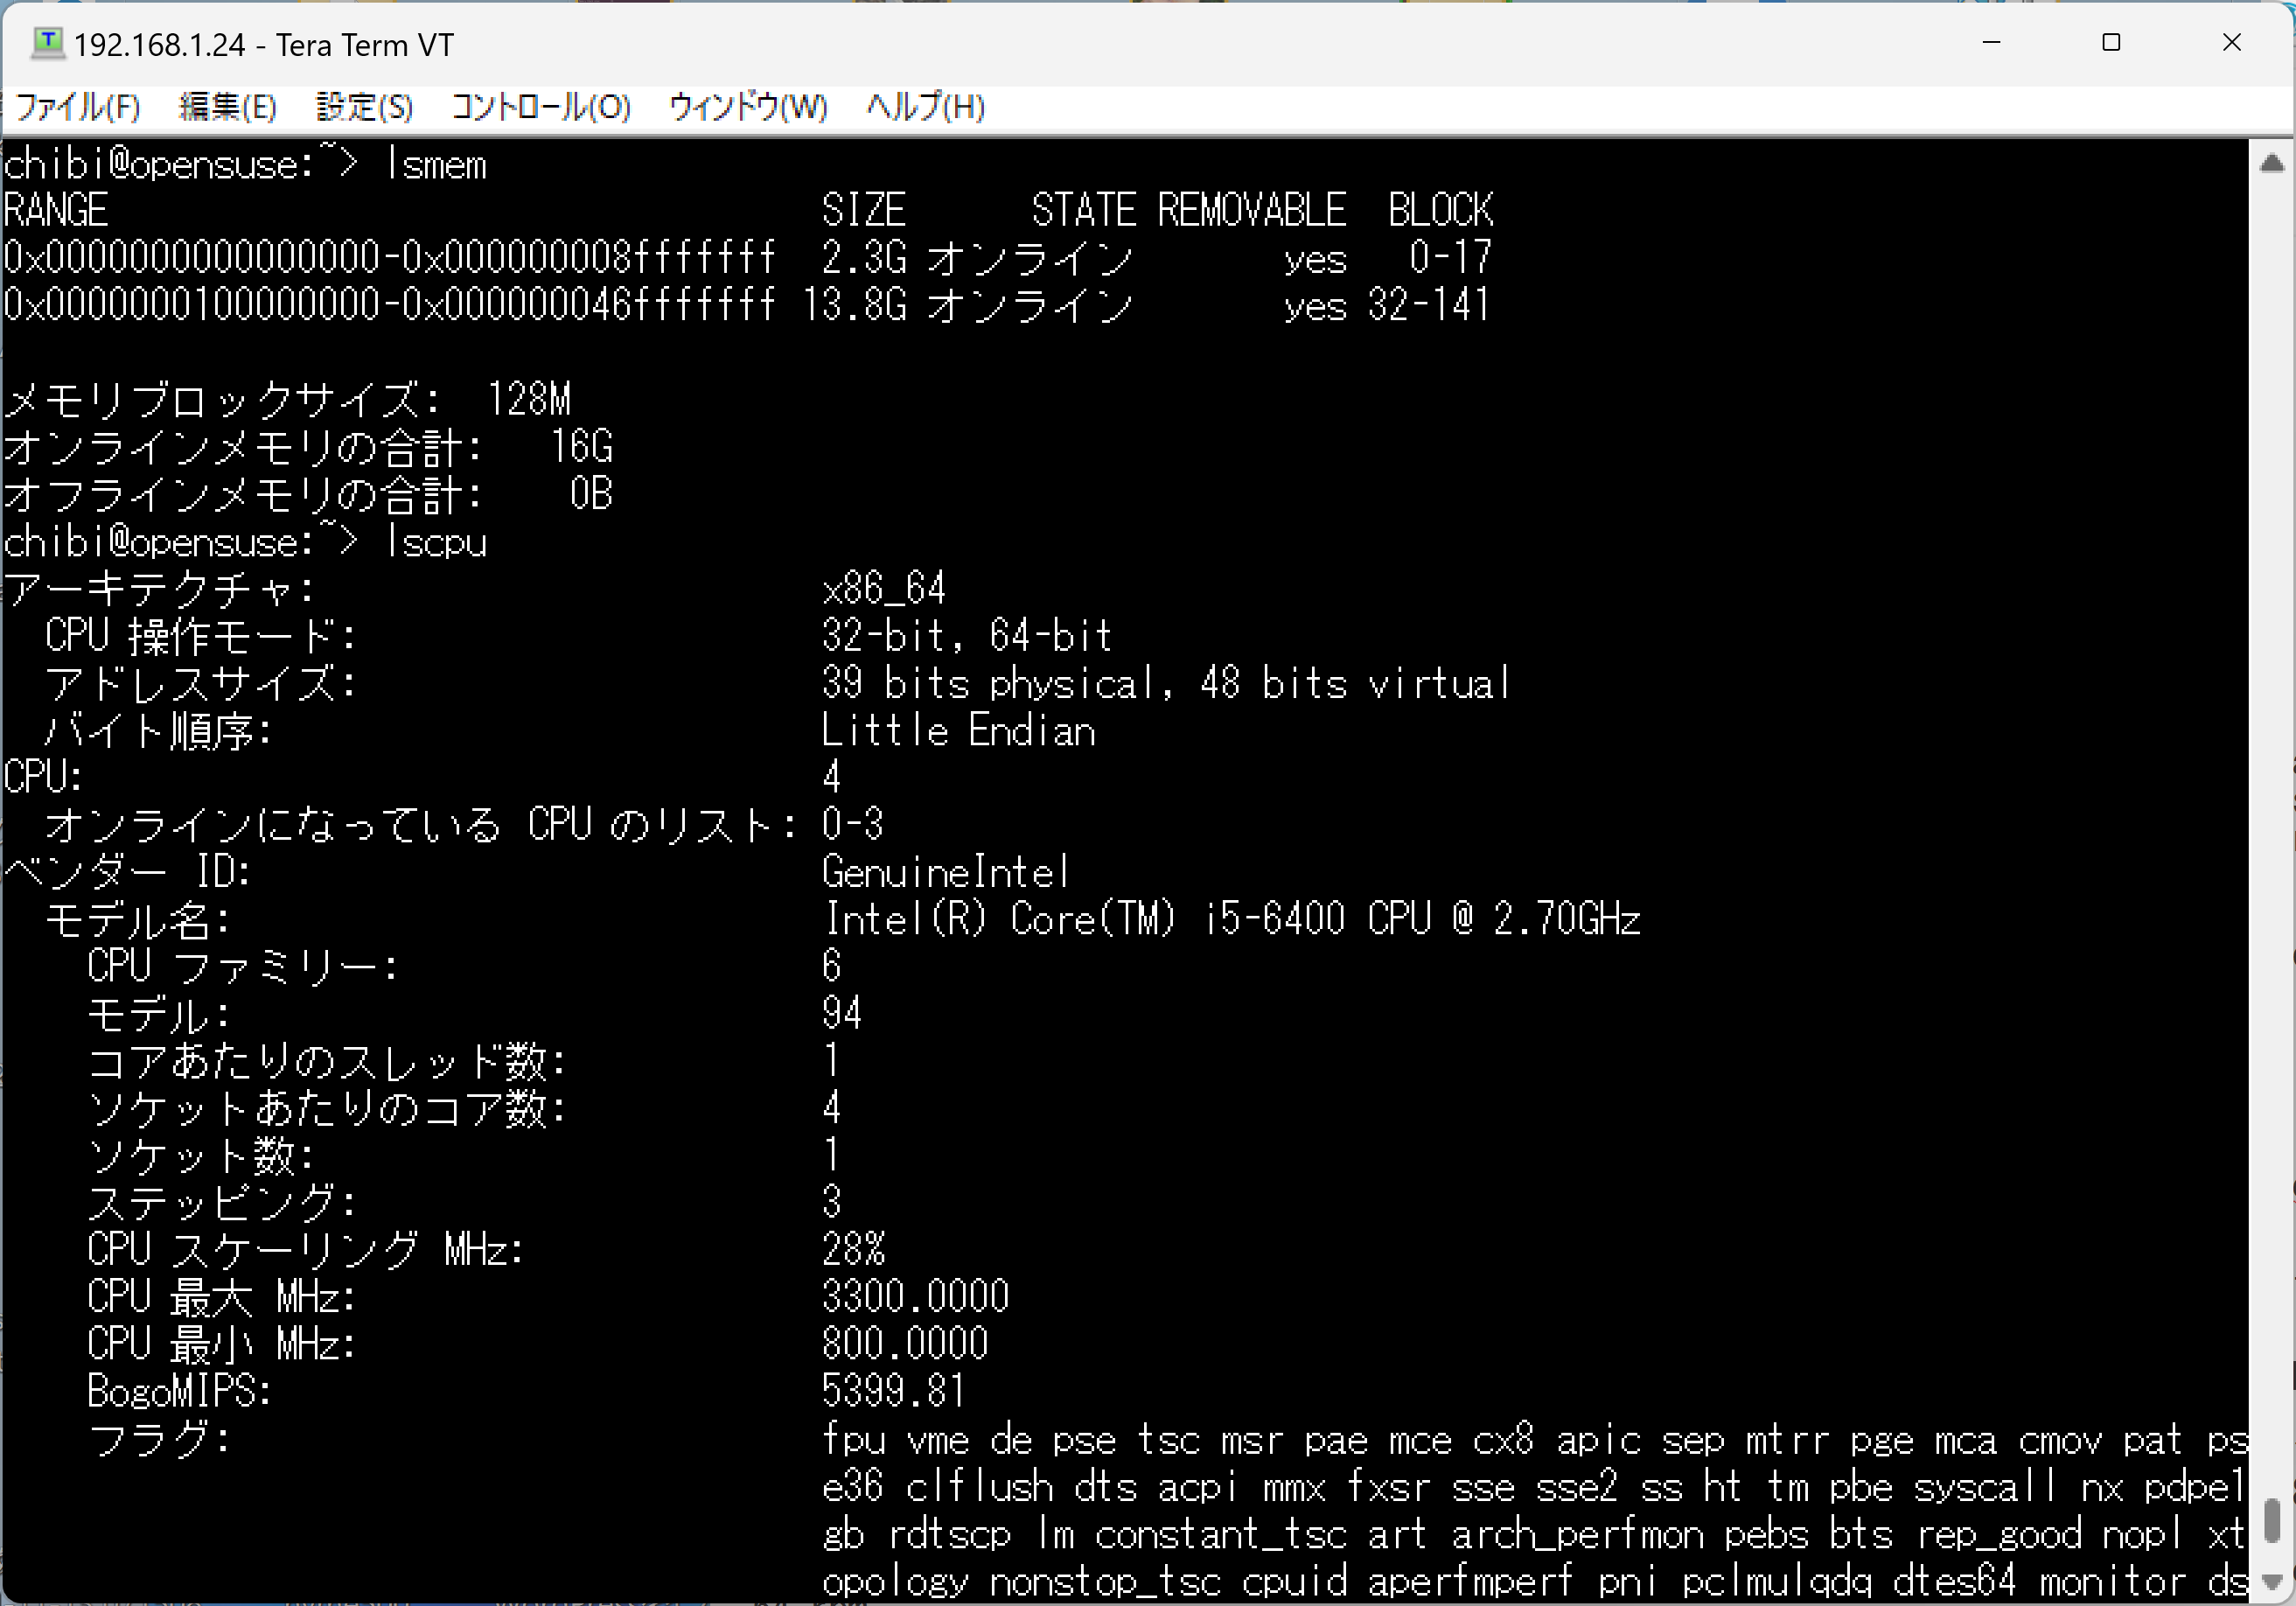Screen dimensions: 2296x1606
Task: Click the Intel(R) Core(TM) i5-6400 model name
Action: coord(1230,918)
